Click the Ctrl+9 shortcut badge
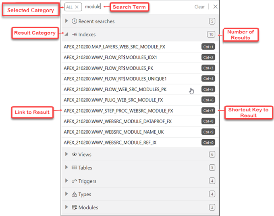The image size is (274, 216). [x=208, y=132]
